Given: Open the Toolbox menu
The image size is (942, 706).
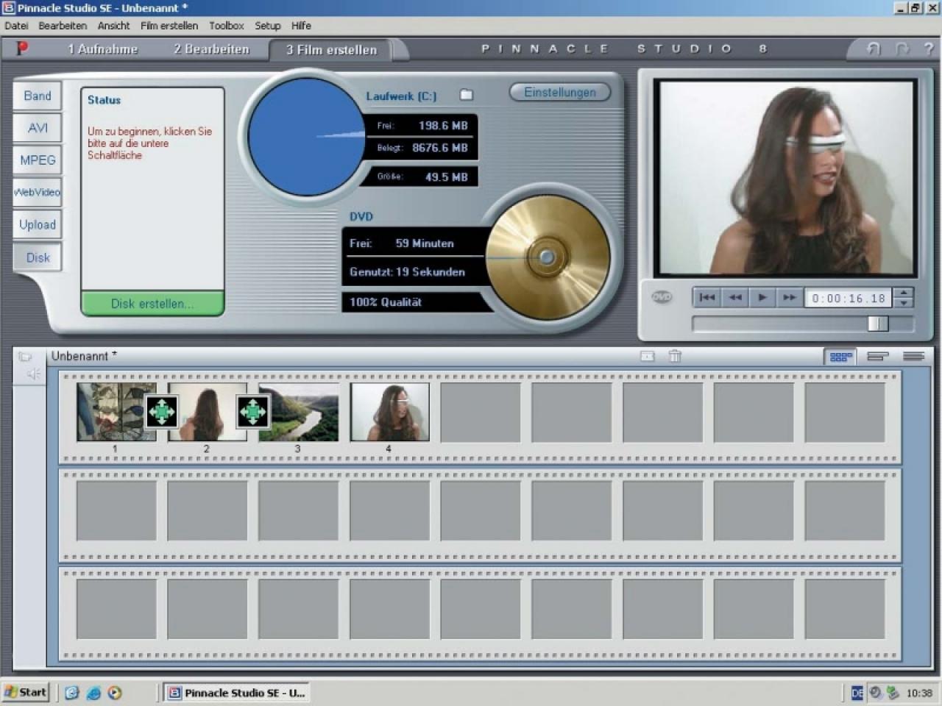Looking at the screenshot, I should (226, 26).
